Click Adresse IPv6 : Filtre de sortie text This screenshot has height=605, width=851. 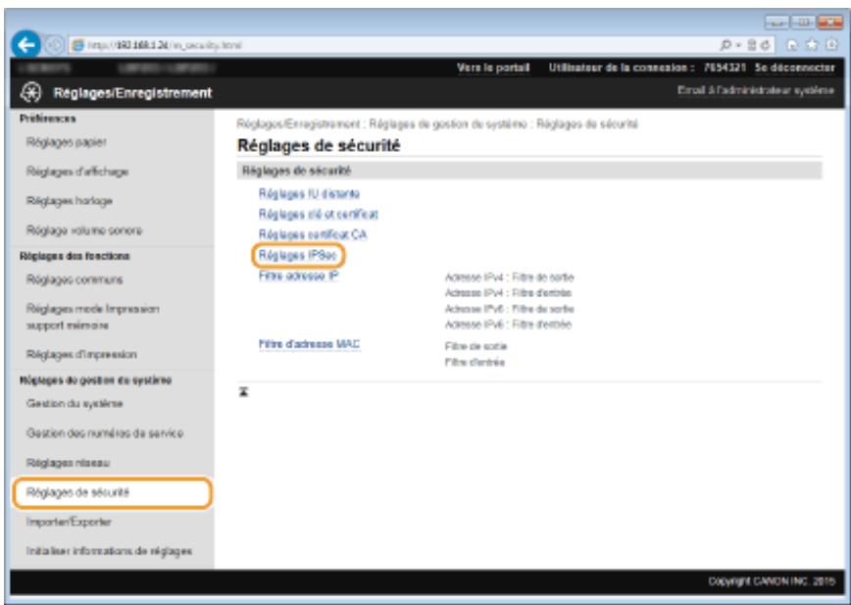tap(509, 309)
